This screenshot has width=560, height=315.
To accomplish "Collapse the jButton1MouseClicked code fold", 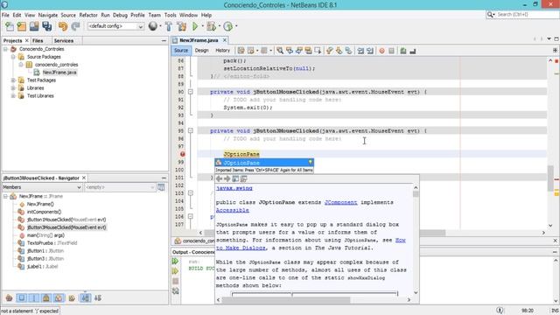I will pos(191,92).
